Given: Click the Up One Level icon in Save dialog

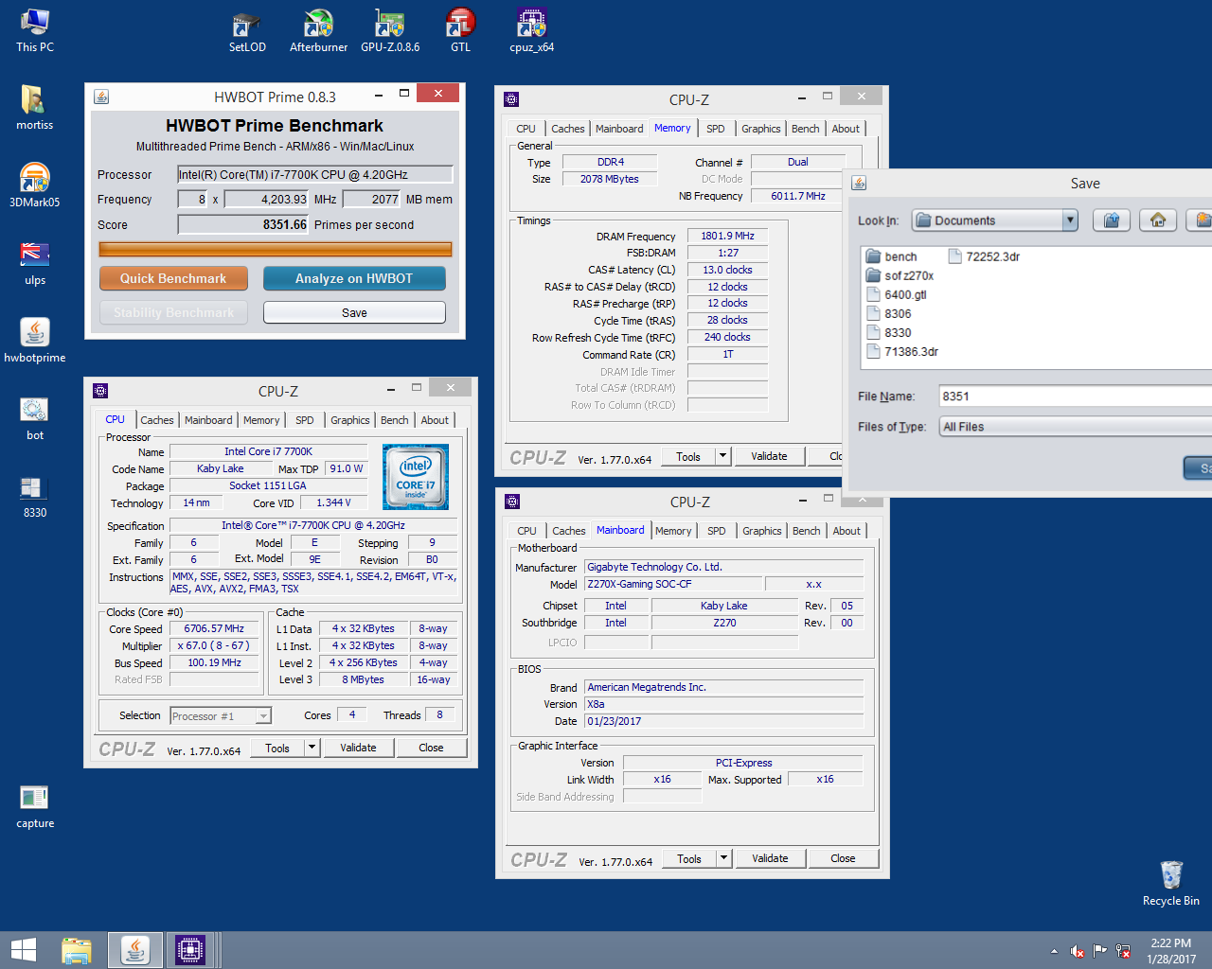Looking at the screenshot, I should coord(1112,220).
